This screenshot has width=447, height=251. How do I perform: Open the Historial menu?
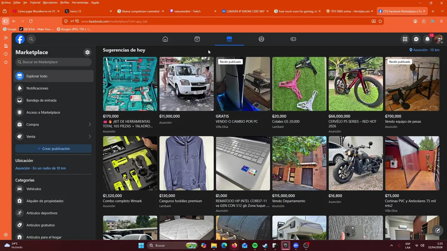pyautogui.click(x=35, y=2)
